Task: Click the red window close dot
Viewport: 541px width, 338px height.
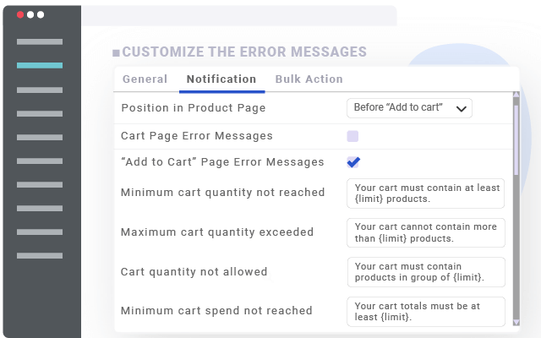Action: point(20,15)
